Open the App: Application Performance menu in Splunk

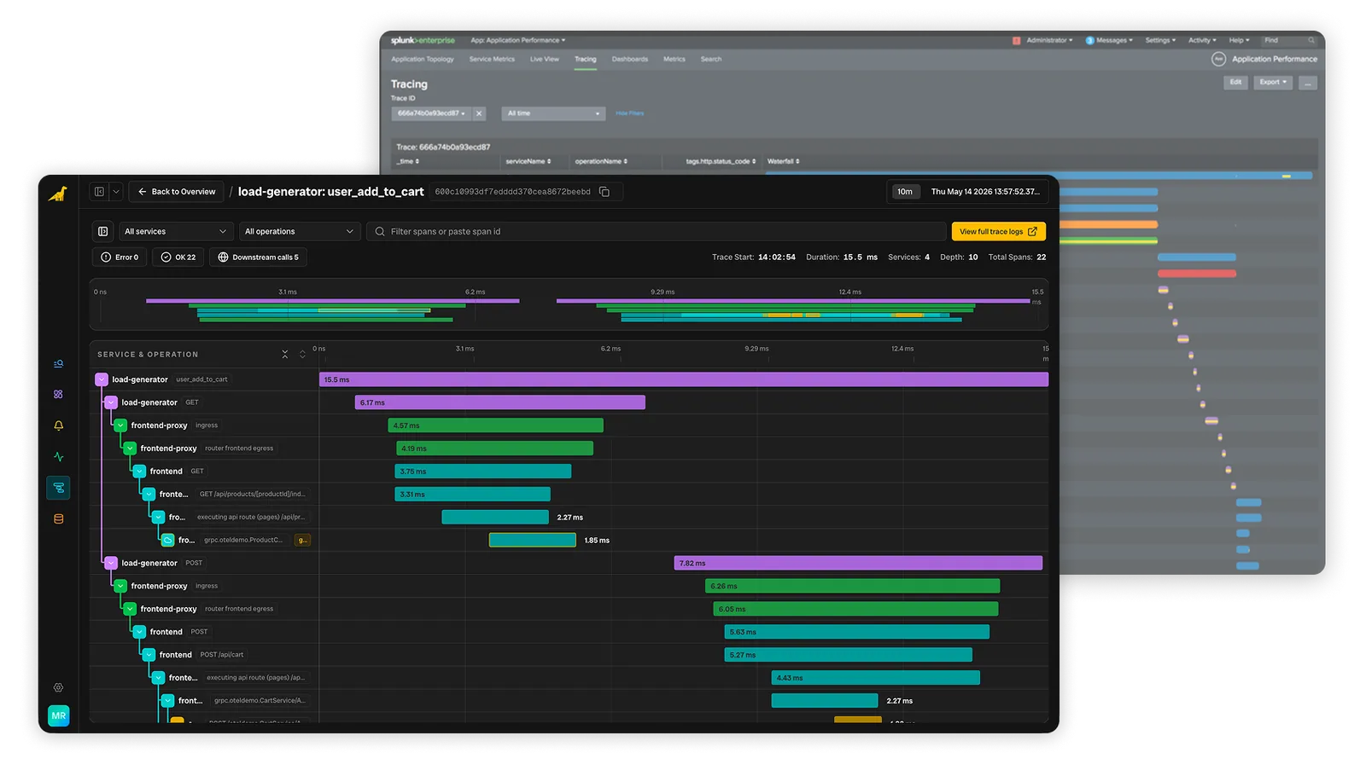tap(517, 40)
